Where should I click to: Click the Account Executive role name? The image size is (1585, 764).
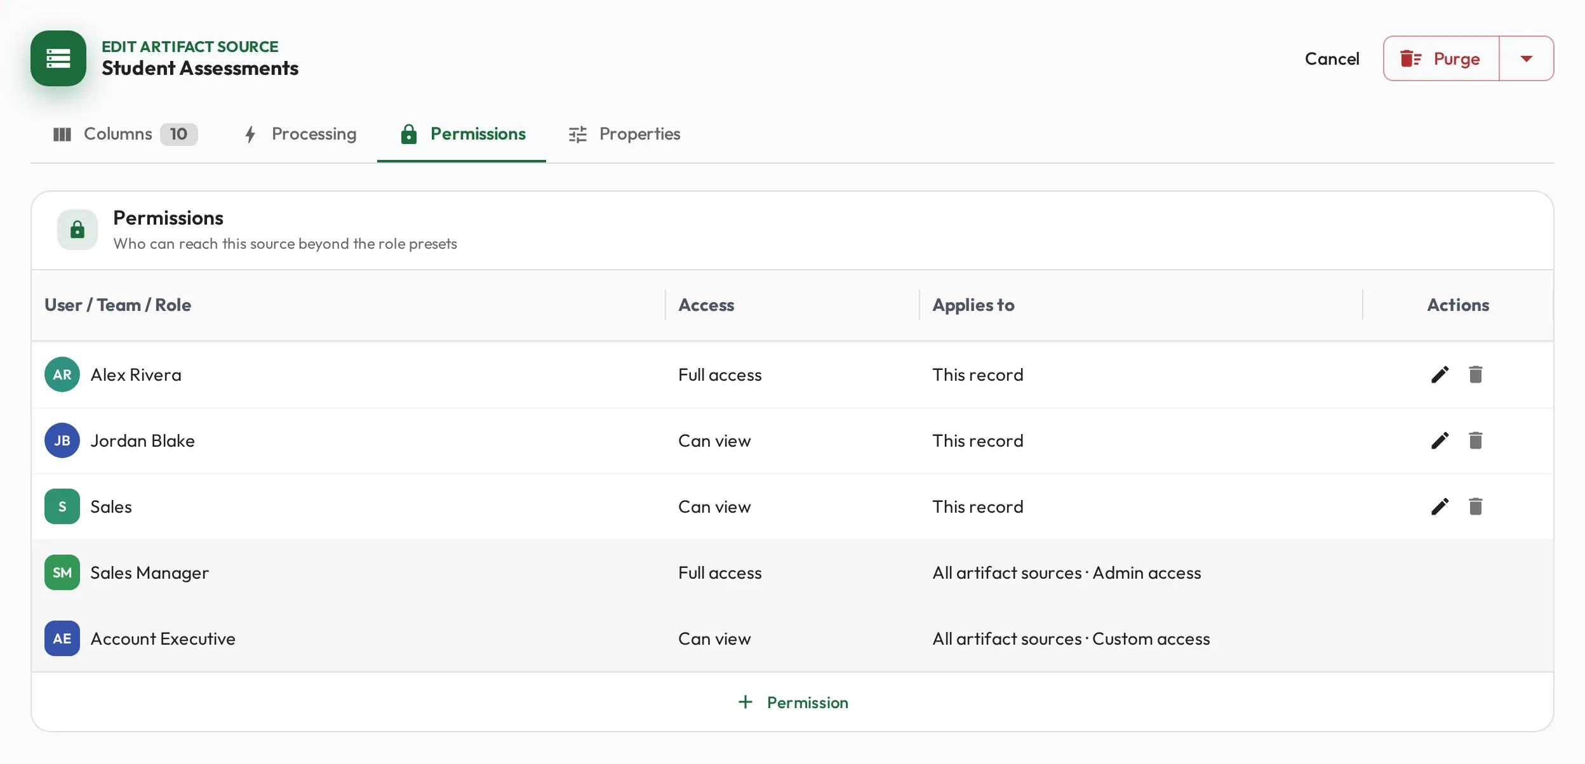[x=163, y=639]
